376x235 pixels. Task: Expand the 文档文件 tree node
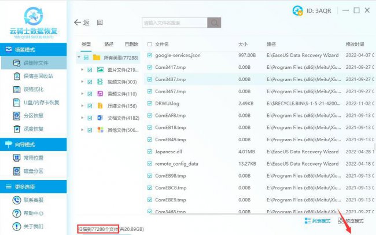(x=82, y=117)
